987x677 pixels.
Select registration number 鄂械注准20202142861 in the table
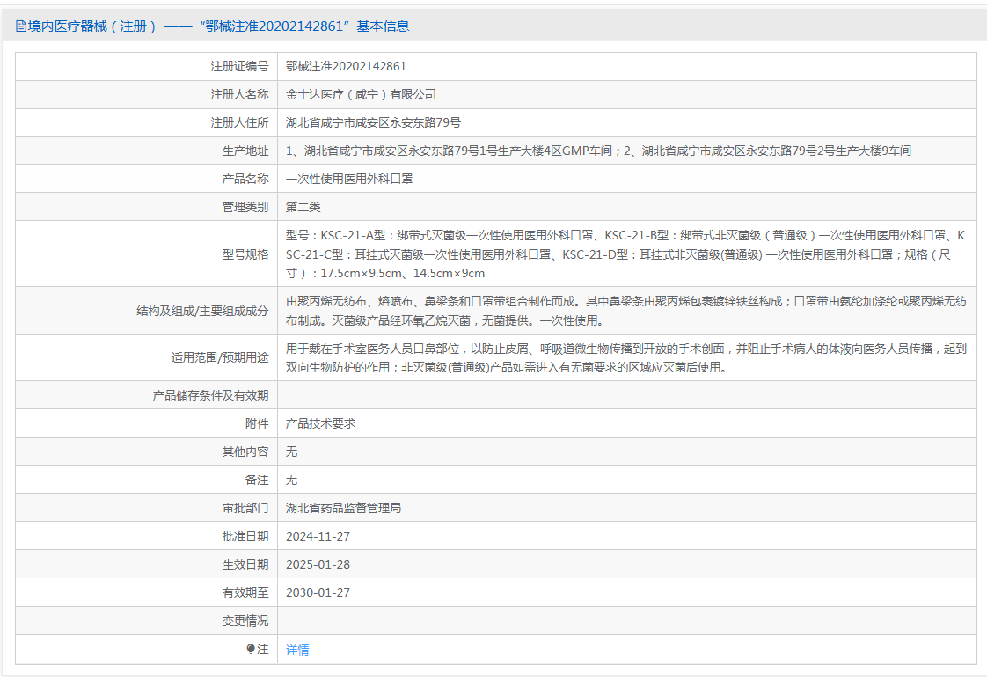(346, 66)
